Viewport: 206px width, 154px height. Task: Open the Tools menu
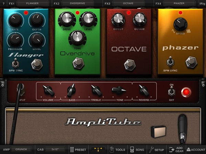[117, 150]
